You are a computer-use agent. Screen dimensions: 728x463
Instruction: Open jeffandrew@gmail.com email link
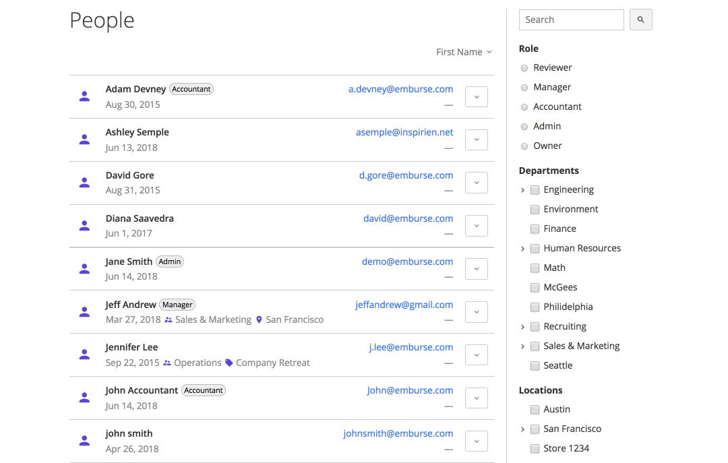click(404, 305)
